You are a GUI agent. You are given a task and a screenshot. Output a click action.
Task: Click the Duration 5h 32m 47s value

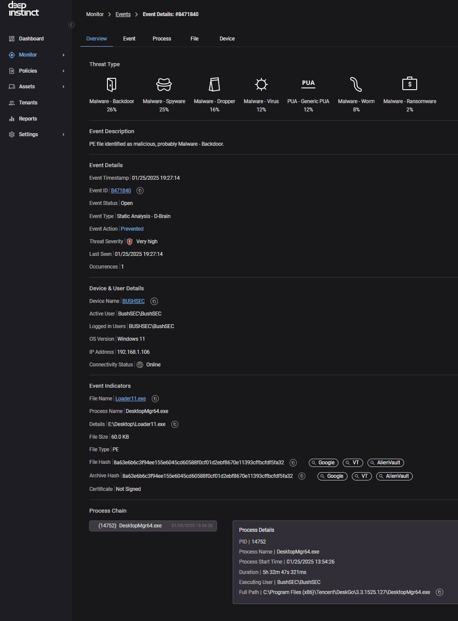coord(284,572)
